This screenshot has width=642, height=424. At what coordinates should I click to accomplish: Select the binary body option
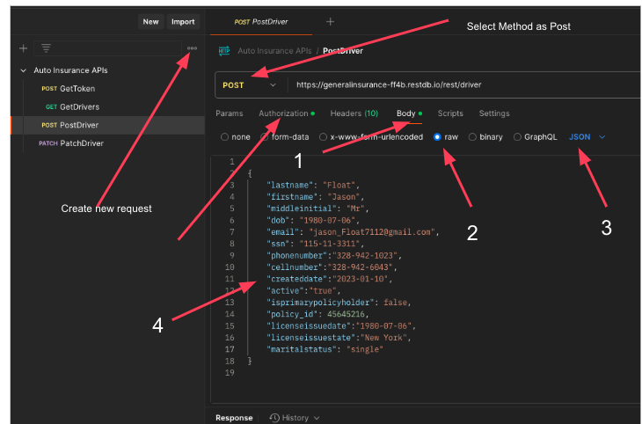tap(485, 137)
